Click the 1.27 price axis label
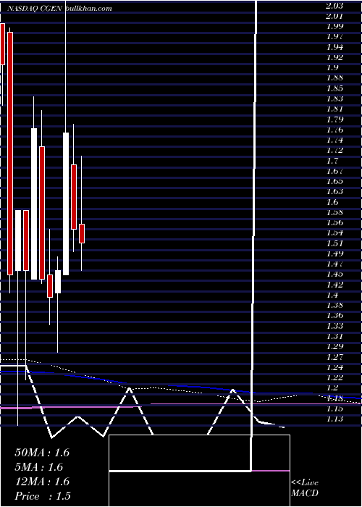The height and width of the screenshot is (507, 362). (x=334, y=357)
